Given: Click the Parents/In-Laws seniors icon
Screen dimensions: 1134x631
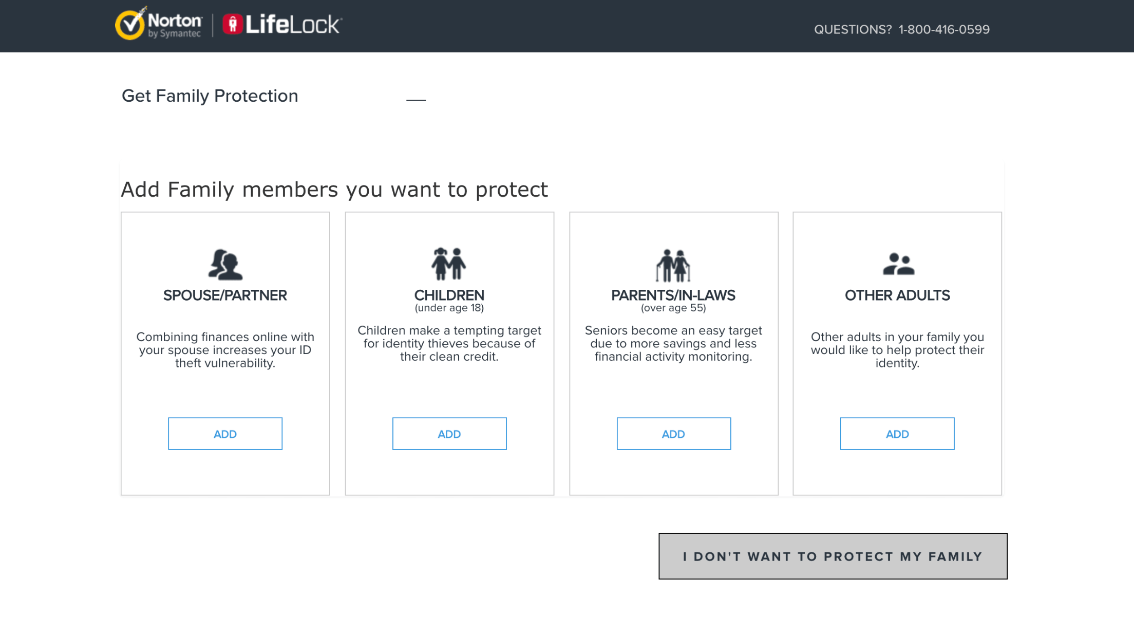Looking at the screenshot, I should point(673,266).
